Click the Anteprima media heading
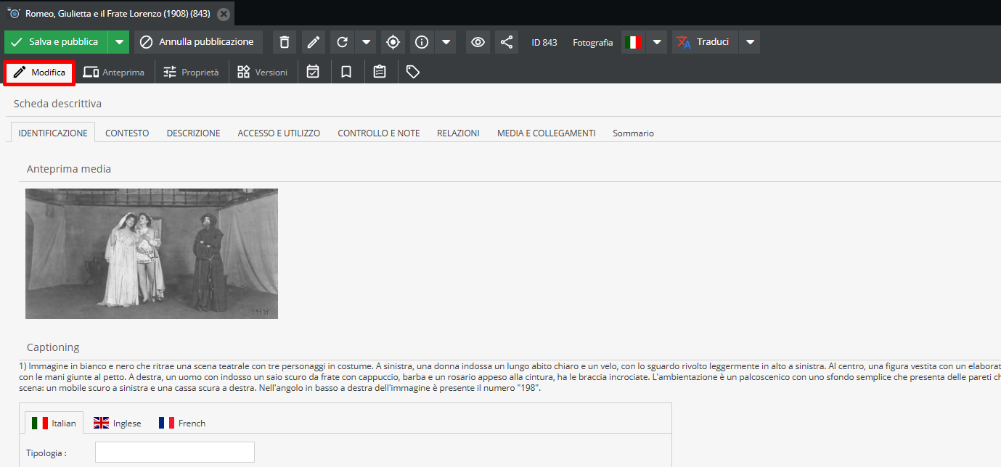 coord(69,169)
